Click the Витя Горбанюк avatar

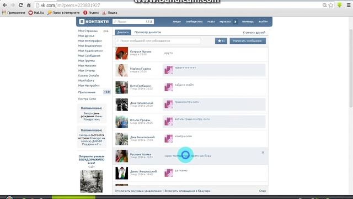121,87
